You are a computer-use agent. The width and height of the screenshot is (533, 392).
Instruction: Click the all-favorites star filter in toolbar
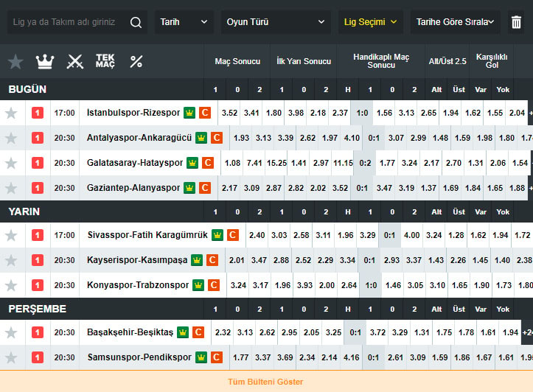pos(15,62)
